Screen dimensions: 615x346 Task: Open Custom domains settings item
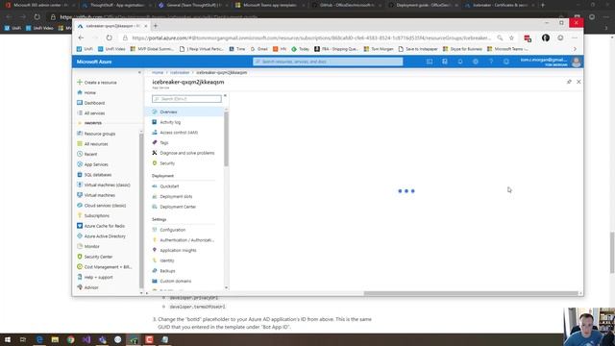pos(172,281)
